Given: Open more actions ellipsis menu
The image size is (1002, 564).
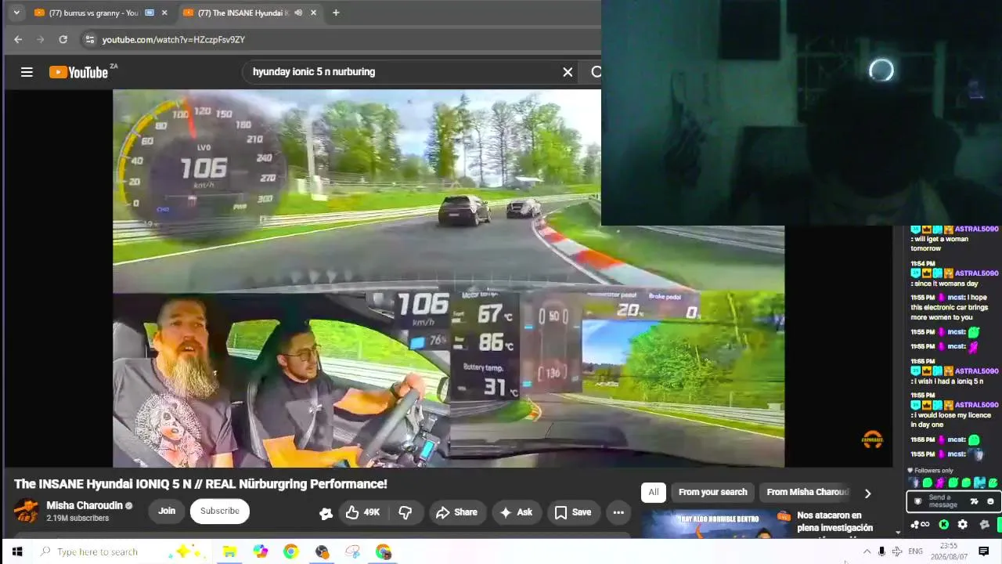Looking at the screenshot, I should click(618, 512).
